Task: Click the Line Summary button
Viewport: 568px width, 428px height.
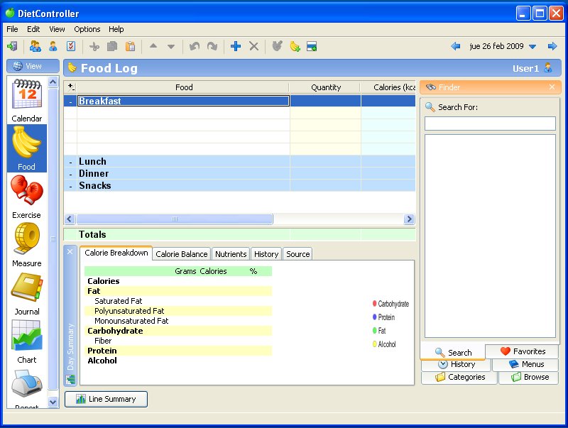Action: [x=106, y=399]
